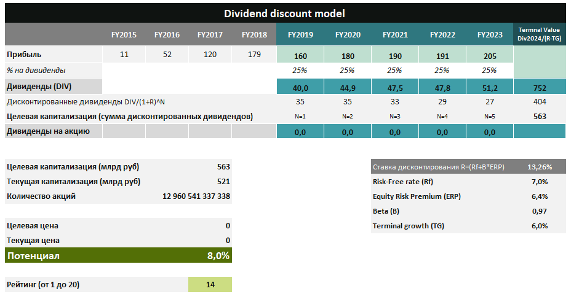The image size is (571, 302).
Task: Select the FY2018 profit value 179
Action: coord(254,55)
